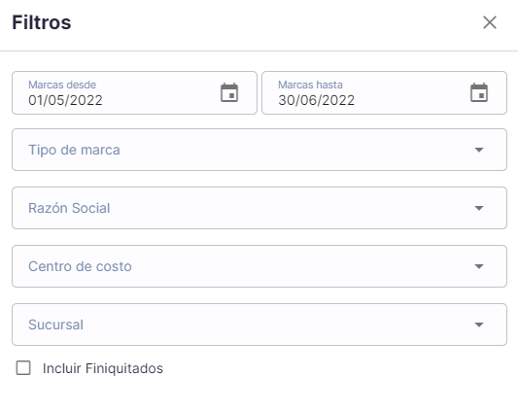Expand the Razón Social select field

tap(259, 208)
